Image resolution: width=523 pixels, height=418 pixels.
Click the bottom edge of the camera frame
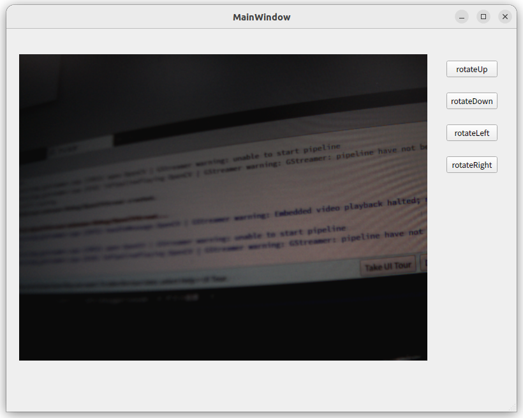(x=223, y=359)
